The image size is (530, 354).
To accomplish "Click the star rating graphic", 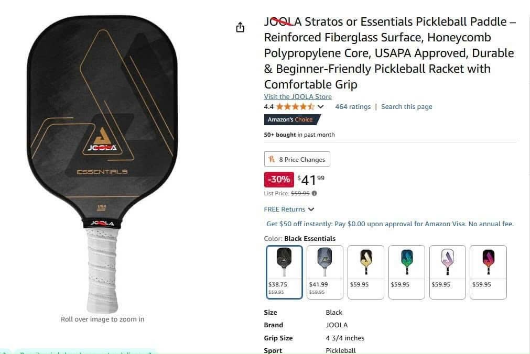I will tap(295, 107).
